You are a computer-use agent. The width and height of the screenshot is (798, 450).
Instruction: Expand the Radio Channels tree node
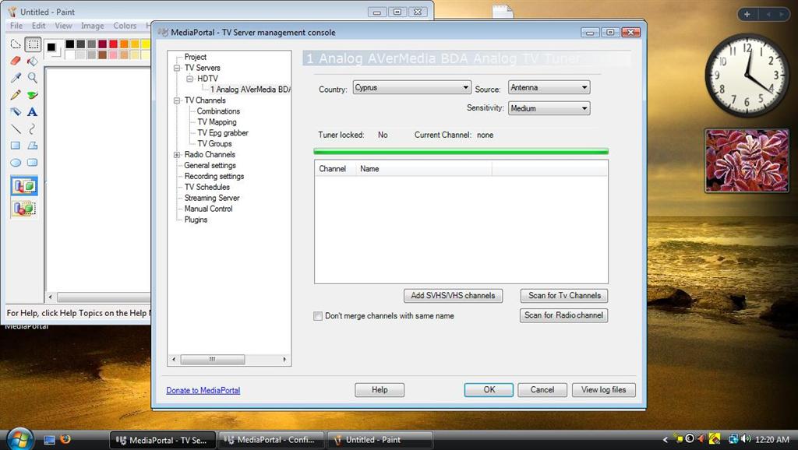point(177,155)
